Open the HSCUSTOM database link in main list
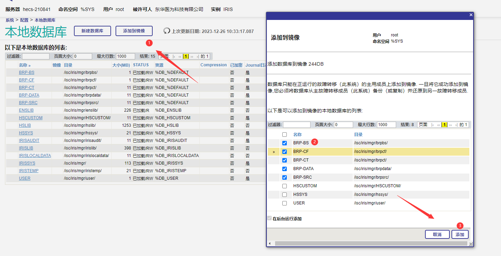501x256 pixels. click(31, 118)
